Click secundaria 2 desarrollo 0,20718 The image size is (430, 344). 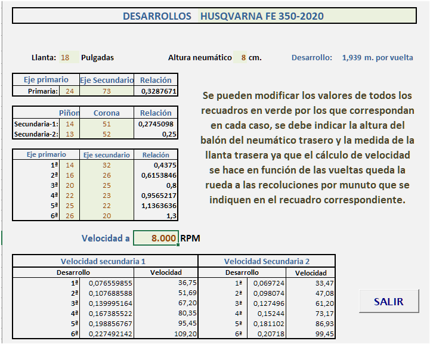[271, 334]
